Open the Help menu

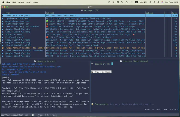pyautogui.click(x=28, y=2)
